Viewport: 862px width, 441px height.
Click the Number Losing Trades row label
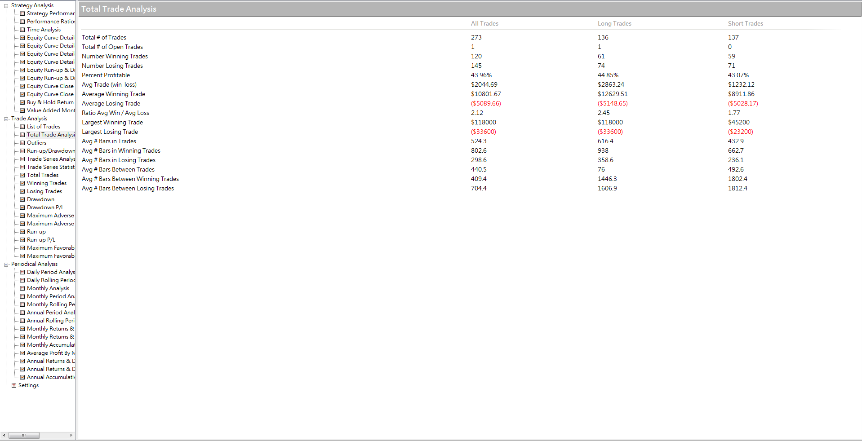(112, 66)
